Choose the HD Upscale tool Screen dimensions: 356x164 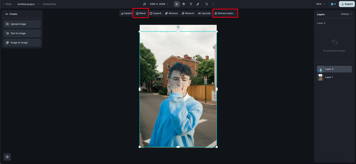pyautogui.click(x=204, y=13)
